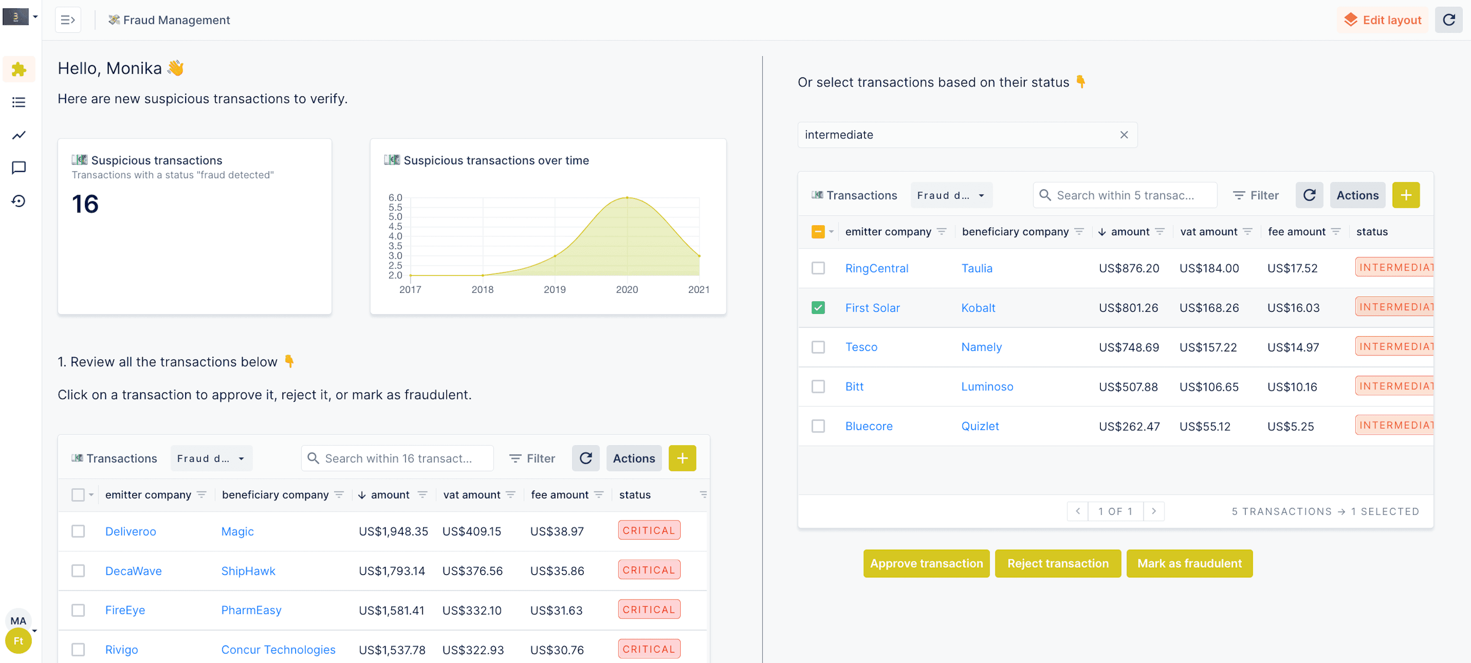The width and height of the screenshot is (1471, 663).
Task: Open the analytics chart sidebar icon
Action: [x=19, y=136]
